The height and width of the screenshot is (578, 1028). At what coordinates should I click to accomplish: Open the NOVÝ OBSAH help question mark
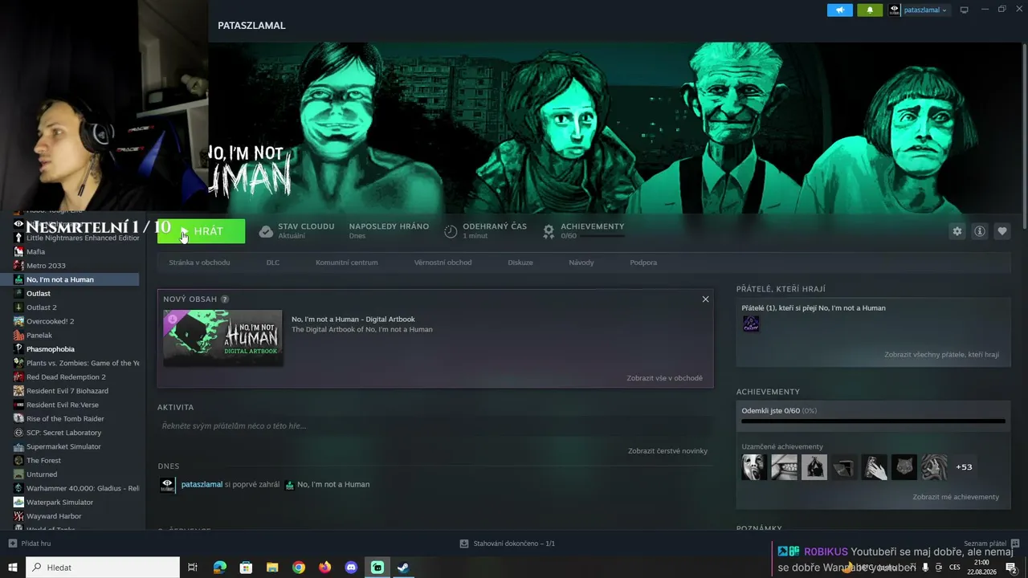(x=225, y=299)
